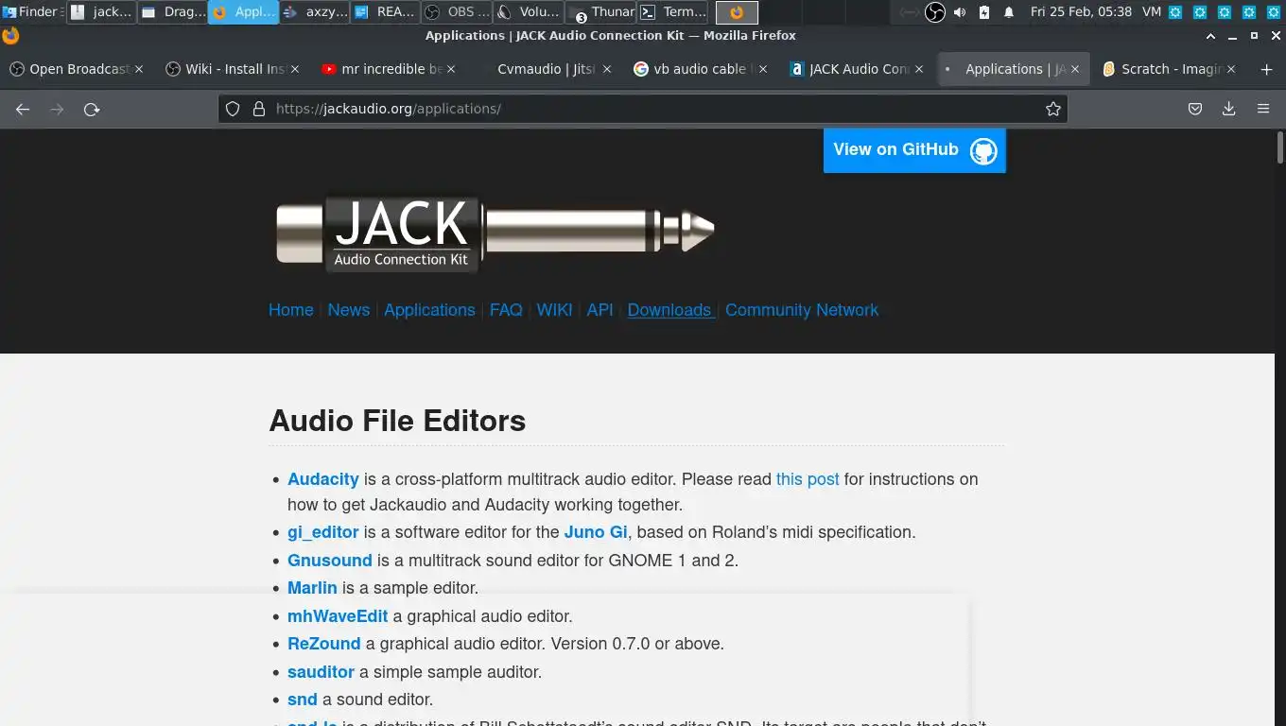Click the page vertical scrollbar thumb

pos(1280,147)
